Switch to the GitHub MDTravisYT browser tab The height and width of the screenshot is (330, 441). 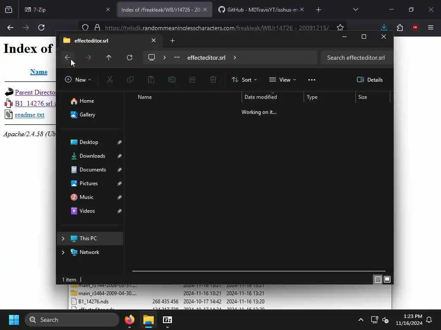point(261,9)
